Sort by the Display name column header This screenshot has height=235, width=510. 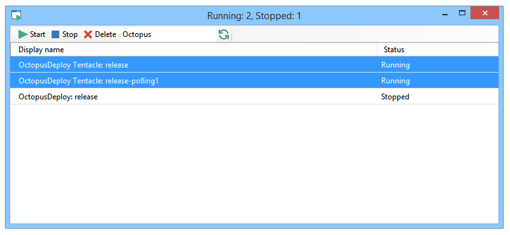[x=193, y=50]
